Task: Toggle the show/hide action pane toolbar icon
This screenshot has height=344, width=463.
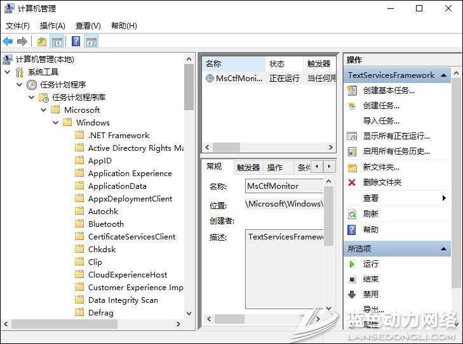Action: (x=91, y=42)
